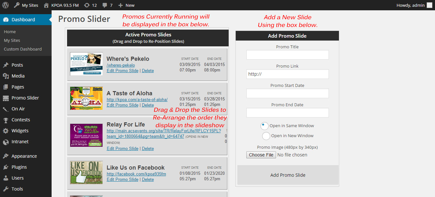Viewport: 435px width, 197px height.
Task: Edit the Where's Pekelo promo slide
Action: [x=123, y=70]
